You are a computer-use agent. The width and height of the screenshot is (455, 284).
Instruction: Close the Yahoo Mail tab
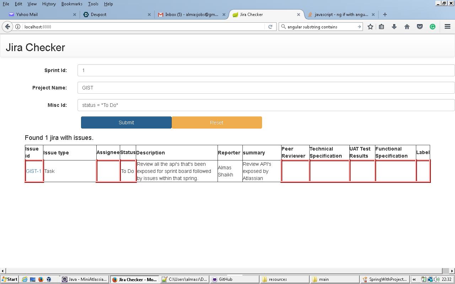(75, 15)
